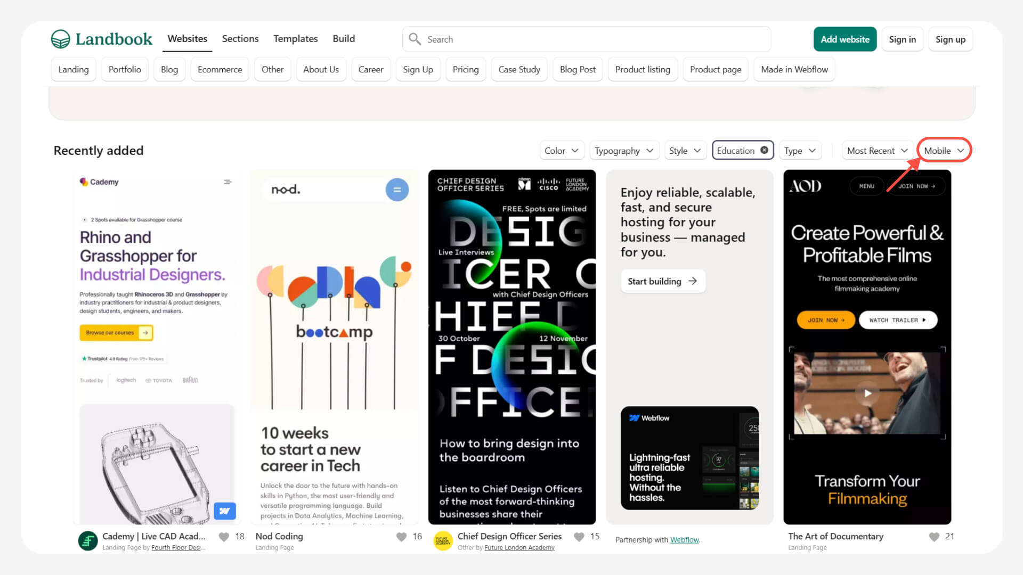
Task: Open the AOD filmmaking website thumbnail
Action: pos(867,347)
